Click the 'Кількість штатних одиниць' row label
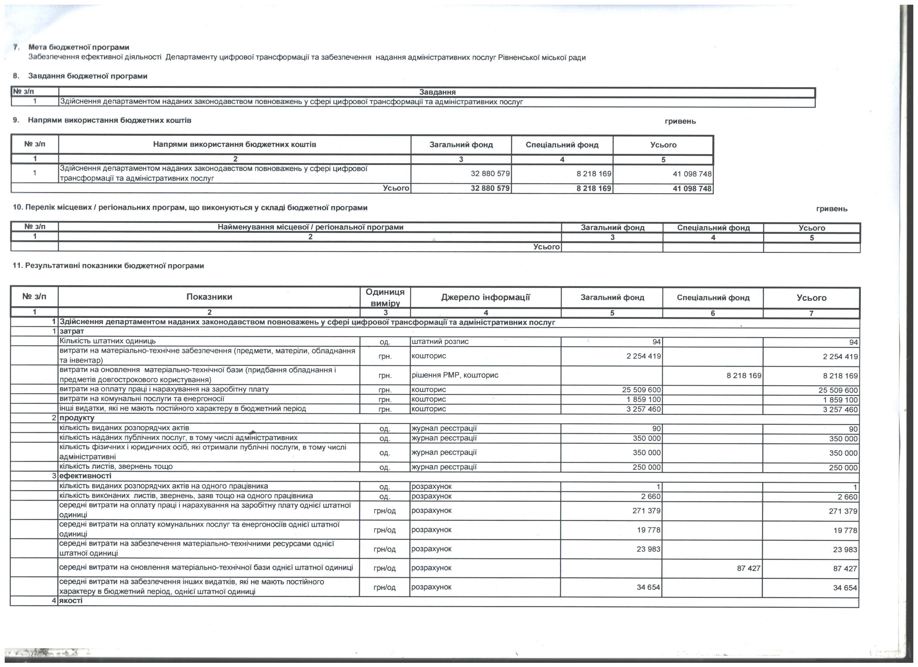Viewport: 918px width, 667px height. point(107,341)
